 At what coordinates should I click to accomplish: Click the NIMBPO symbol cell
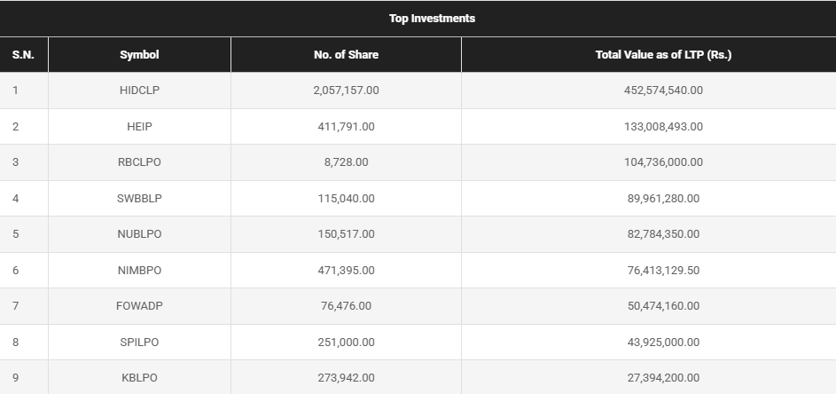click(x=139, y=270)
